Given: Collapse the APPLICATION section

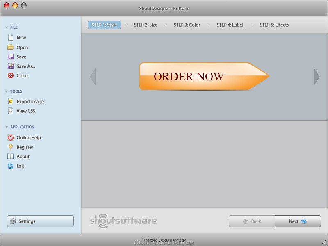Looking at the screenshot, I should [x=7, y=127].
